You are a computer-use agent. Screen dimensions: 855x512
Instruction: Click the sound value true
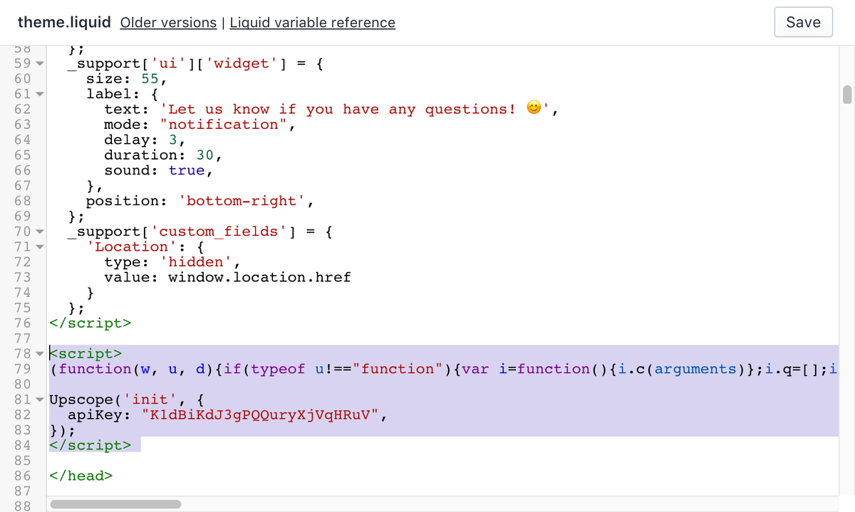[x=187, y=170]
